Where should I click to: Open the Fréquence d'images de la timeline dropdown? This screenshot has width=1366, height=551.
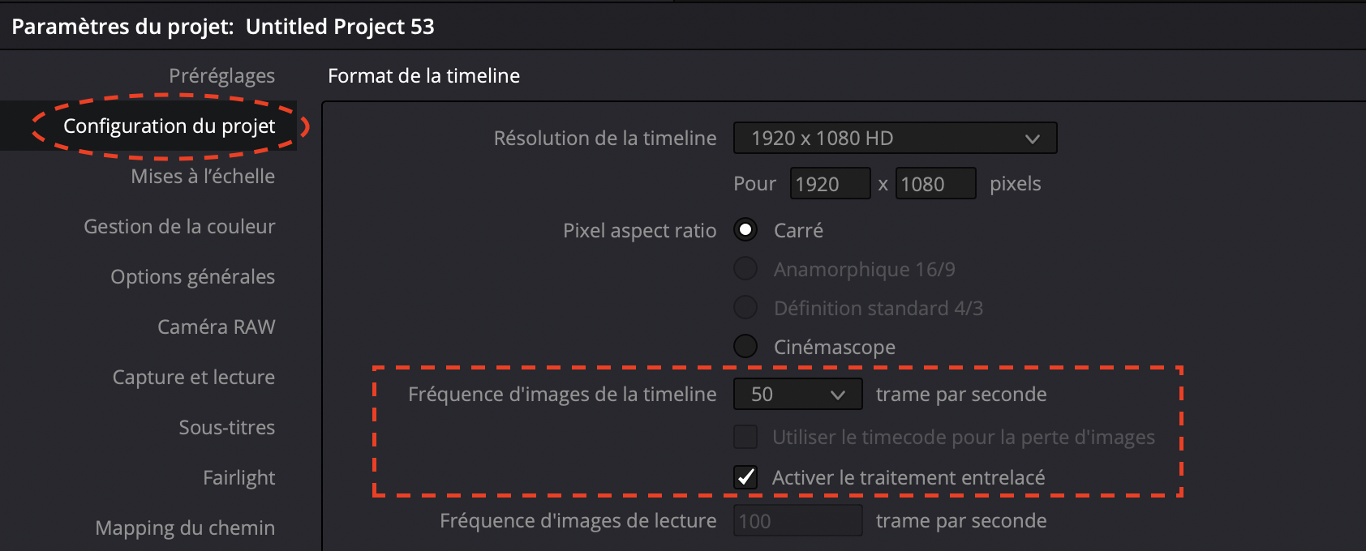pyautogui.click(x=797, y=394)
